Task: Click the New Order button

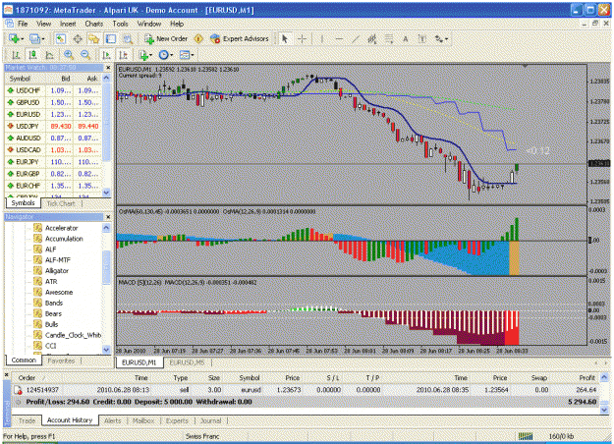Action: pyautogui.click(x=166, y=38)
